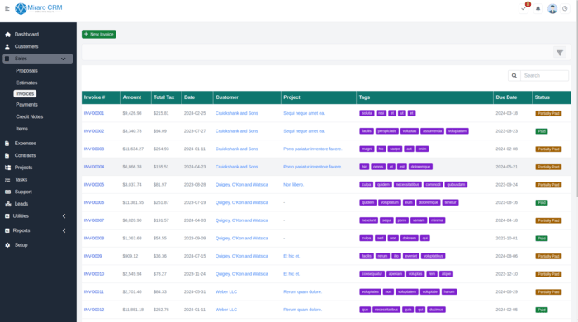Open the bell notifications icon
The image size is (578, 322).
(538, 8)
